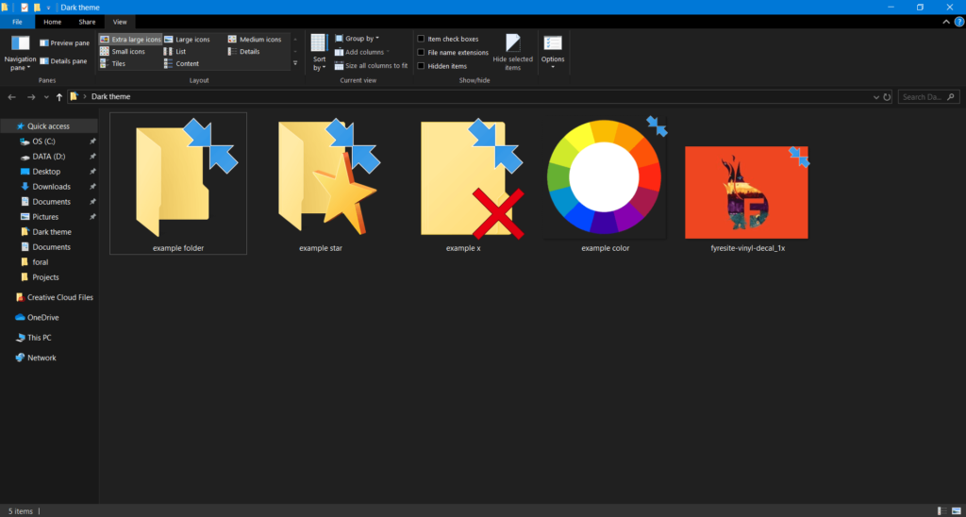This screenshot has width=966, height=517.
Task: Toggle the Preview pane button
Action: (x=64, y=43)
